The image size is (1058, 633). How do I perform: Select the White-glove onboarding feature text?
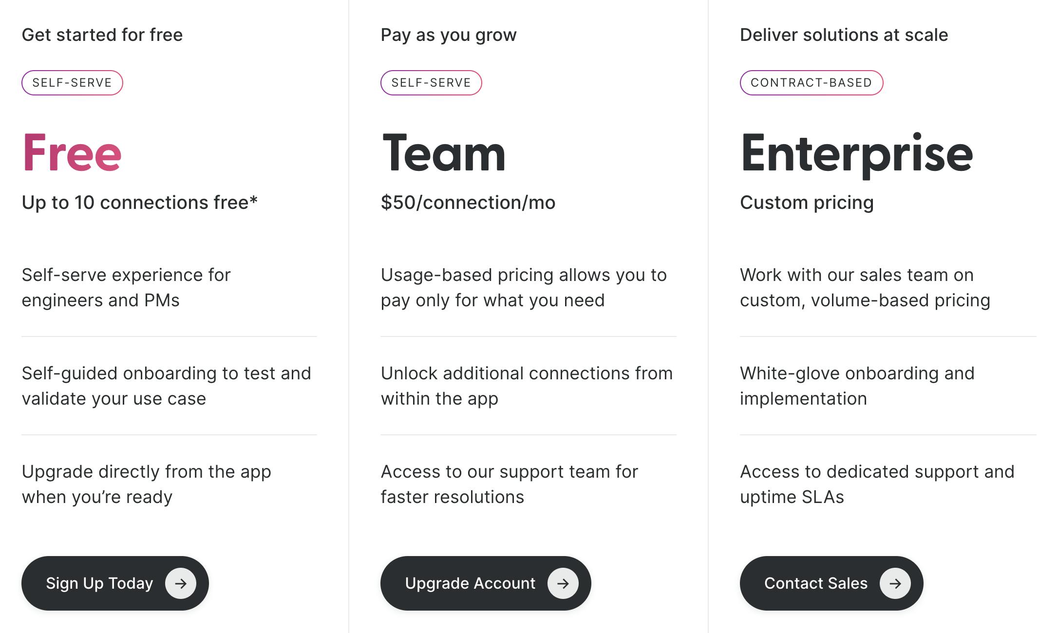[857, 386]
